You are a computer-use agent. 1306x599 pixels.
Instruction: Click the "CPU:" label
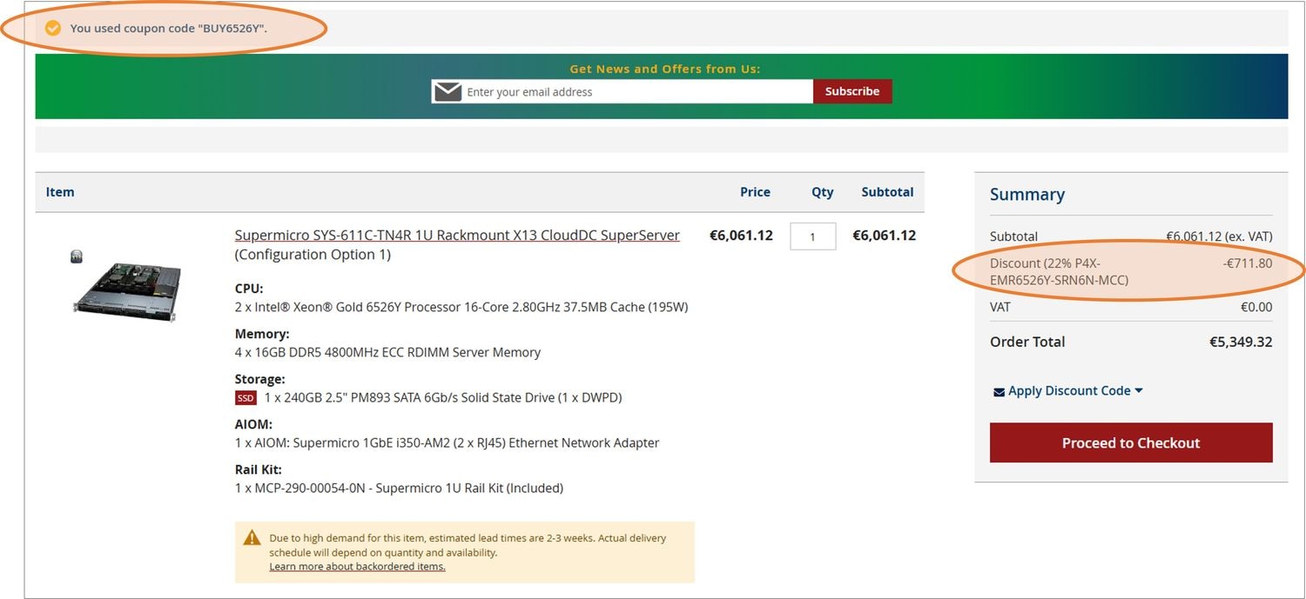pos(249,289)
